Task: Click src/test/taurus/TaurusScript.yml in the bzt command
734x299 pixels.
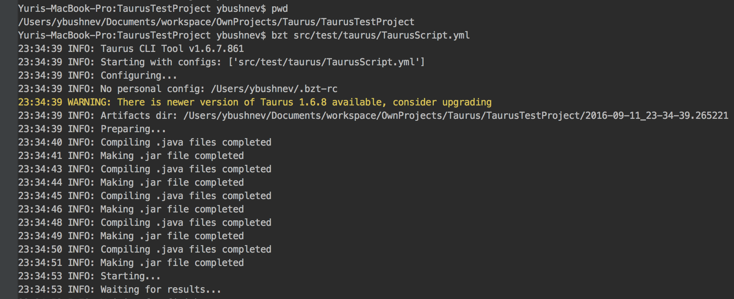Action: point(382,35)
